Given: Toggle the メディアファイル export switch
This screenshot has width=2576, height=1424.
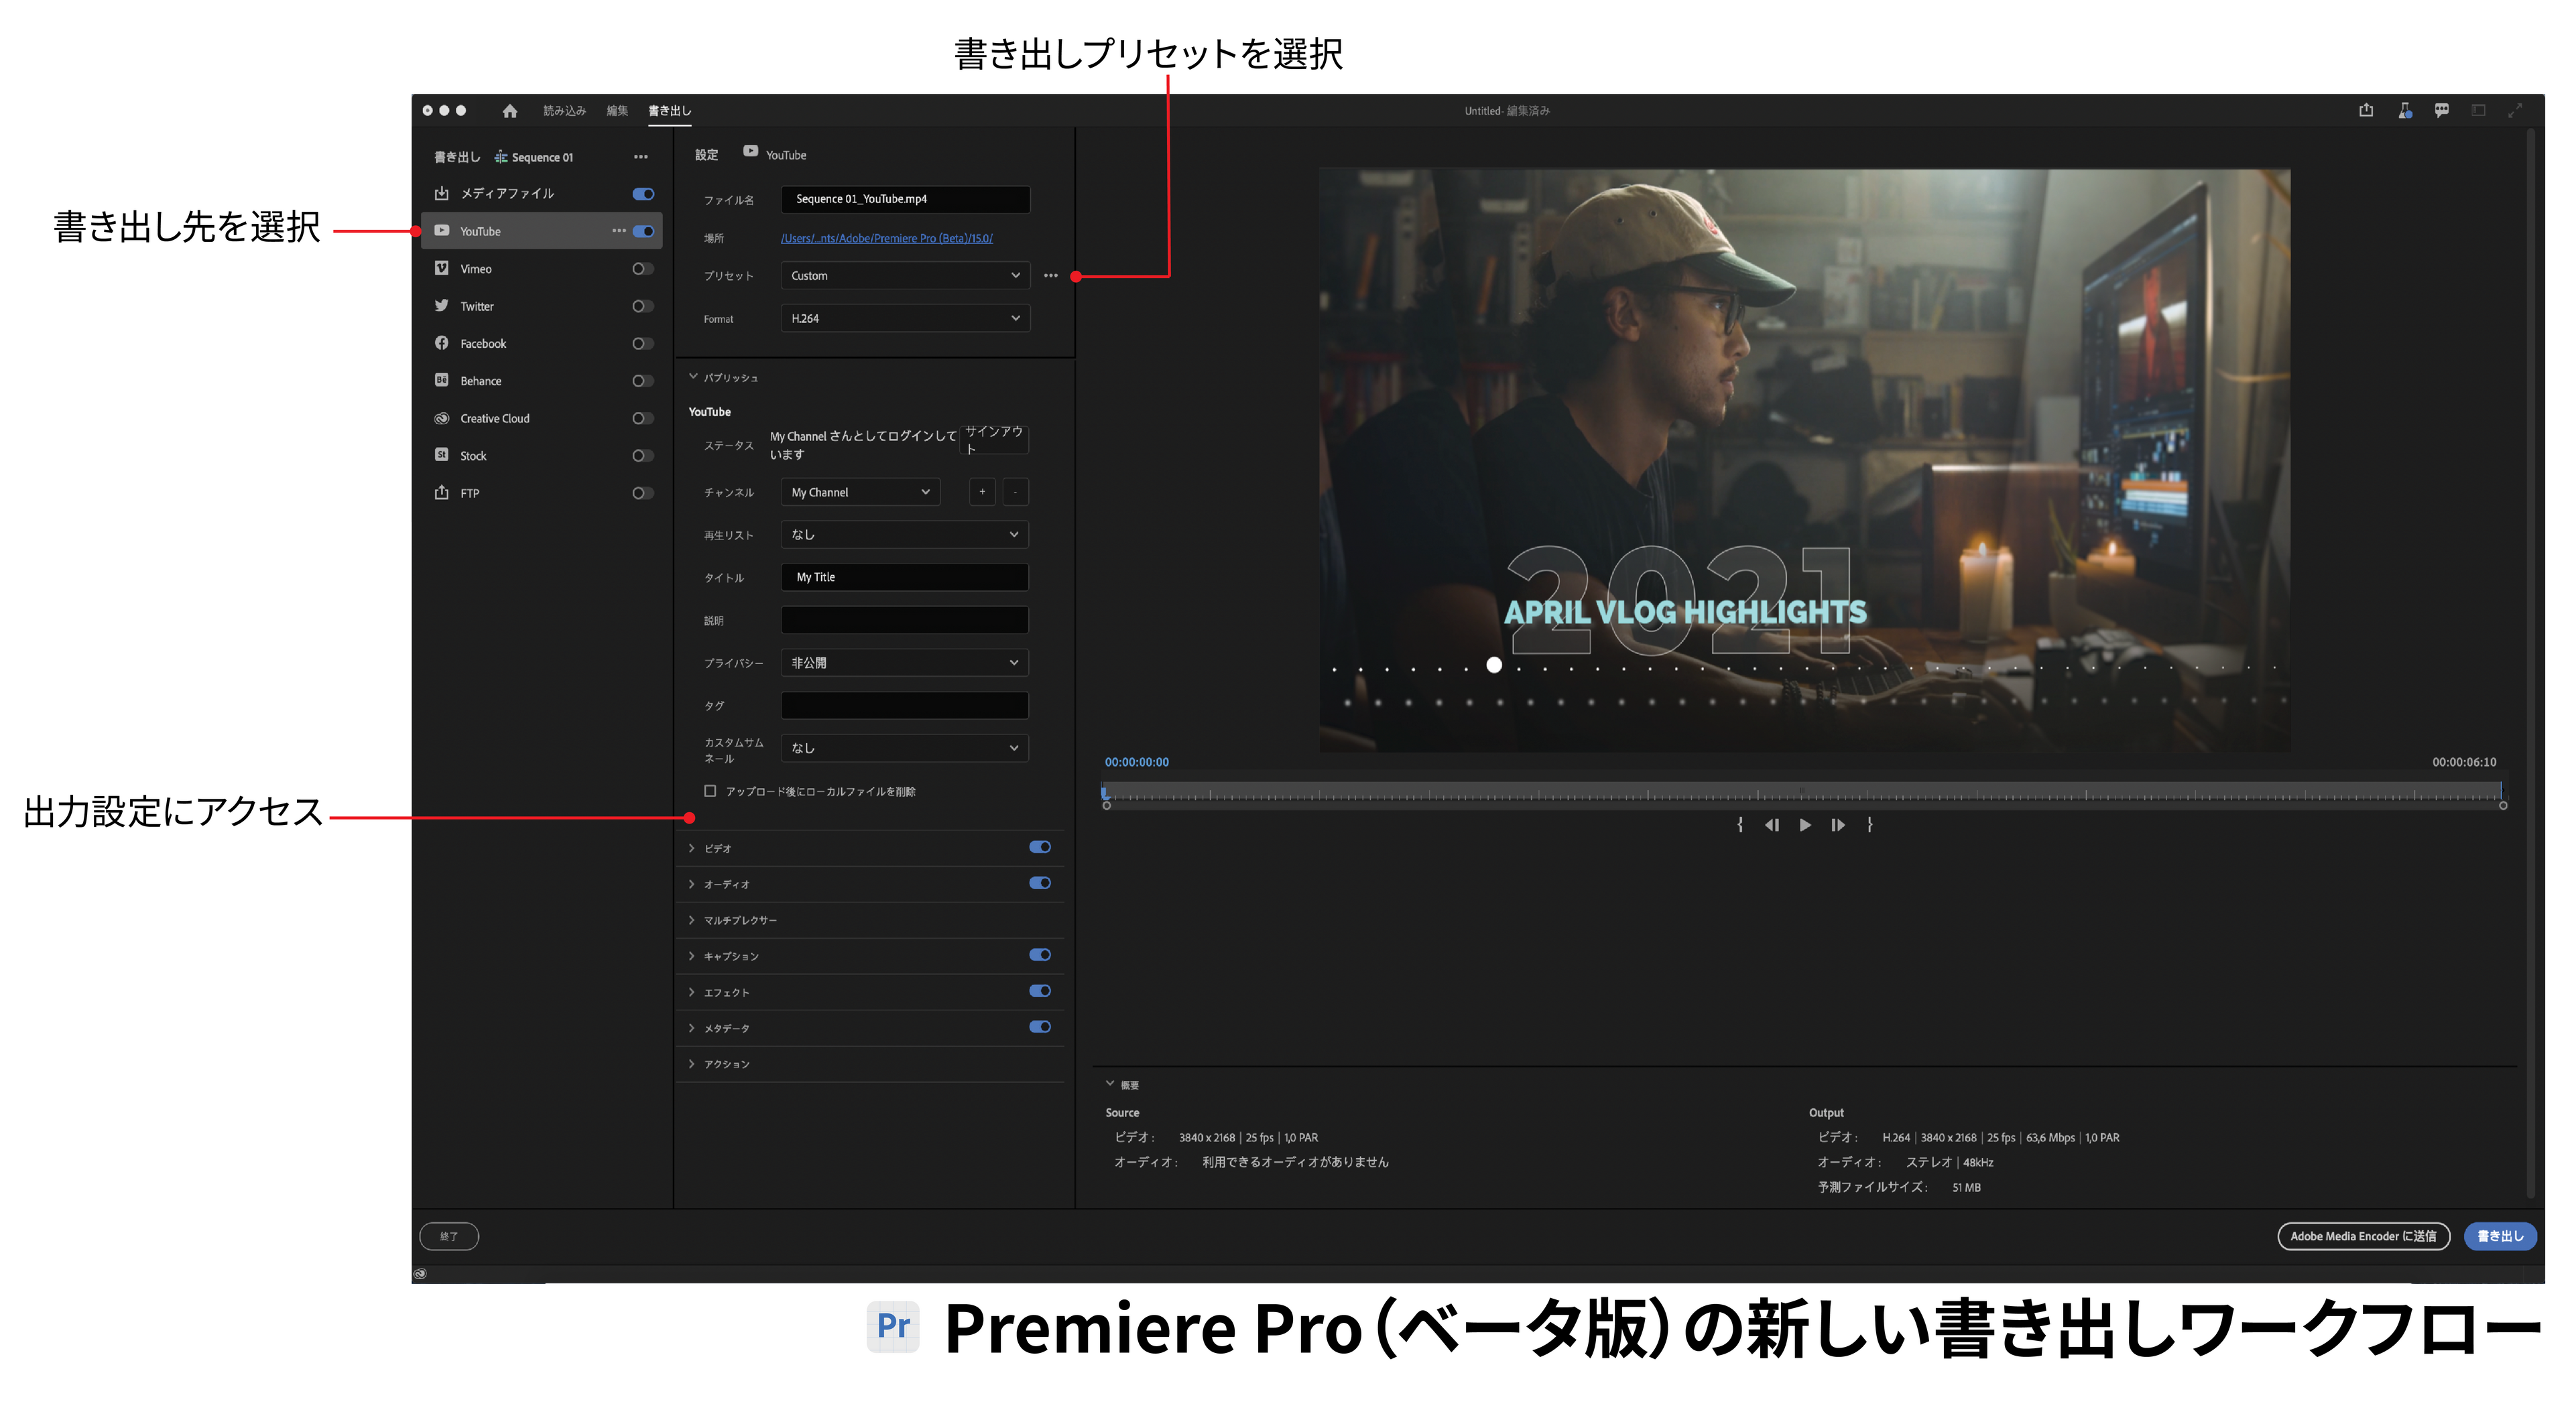Looking at the screenshot, I should 643,194.
